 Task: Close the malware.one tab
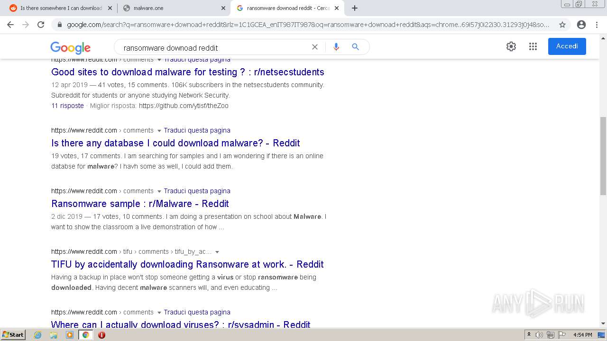[223, 8]
